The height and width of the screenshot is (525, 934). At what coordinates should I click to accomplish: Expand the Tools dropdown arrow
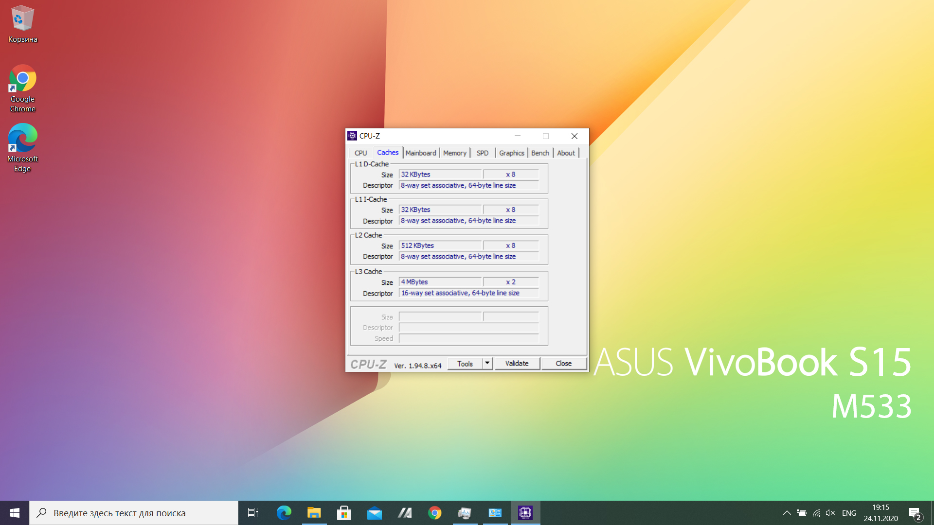[487, 363]
